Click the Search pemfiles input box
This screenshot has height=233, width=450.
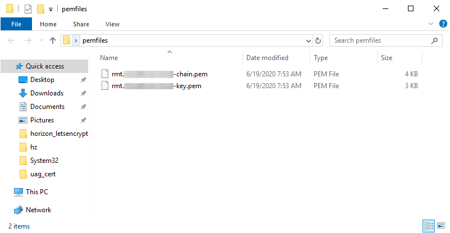(379, 40)
